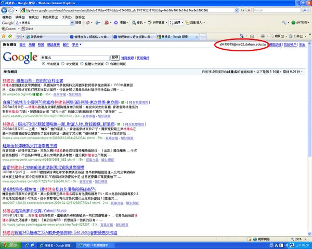Select the 中文網頁 radio button
Screen dimensions: 312x249
click(x=63, y=64)
